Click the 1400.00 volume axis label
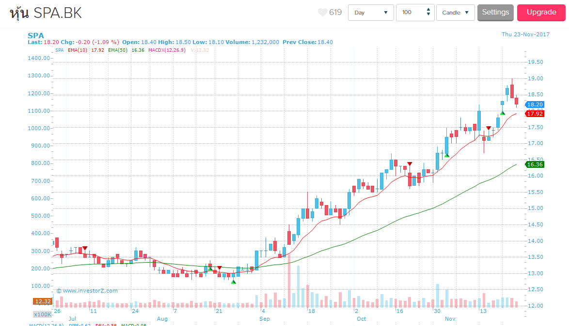 (x=39, y=58)
